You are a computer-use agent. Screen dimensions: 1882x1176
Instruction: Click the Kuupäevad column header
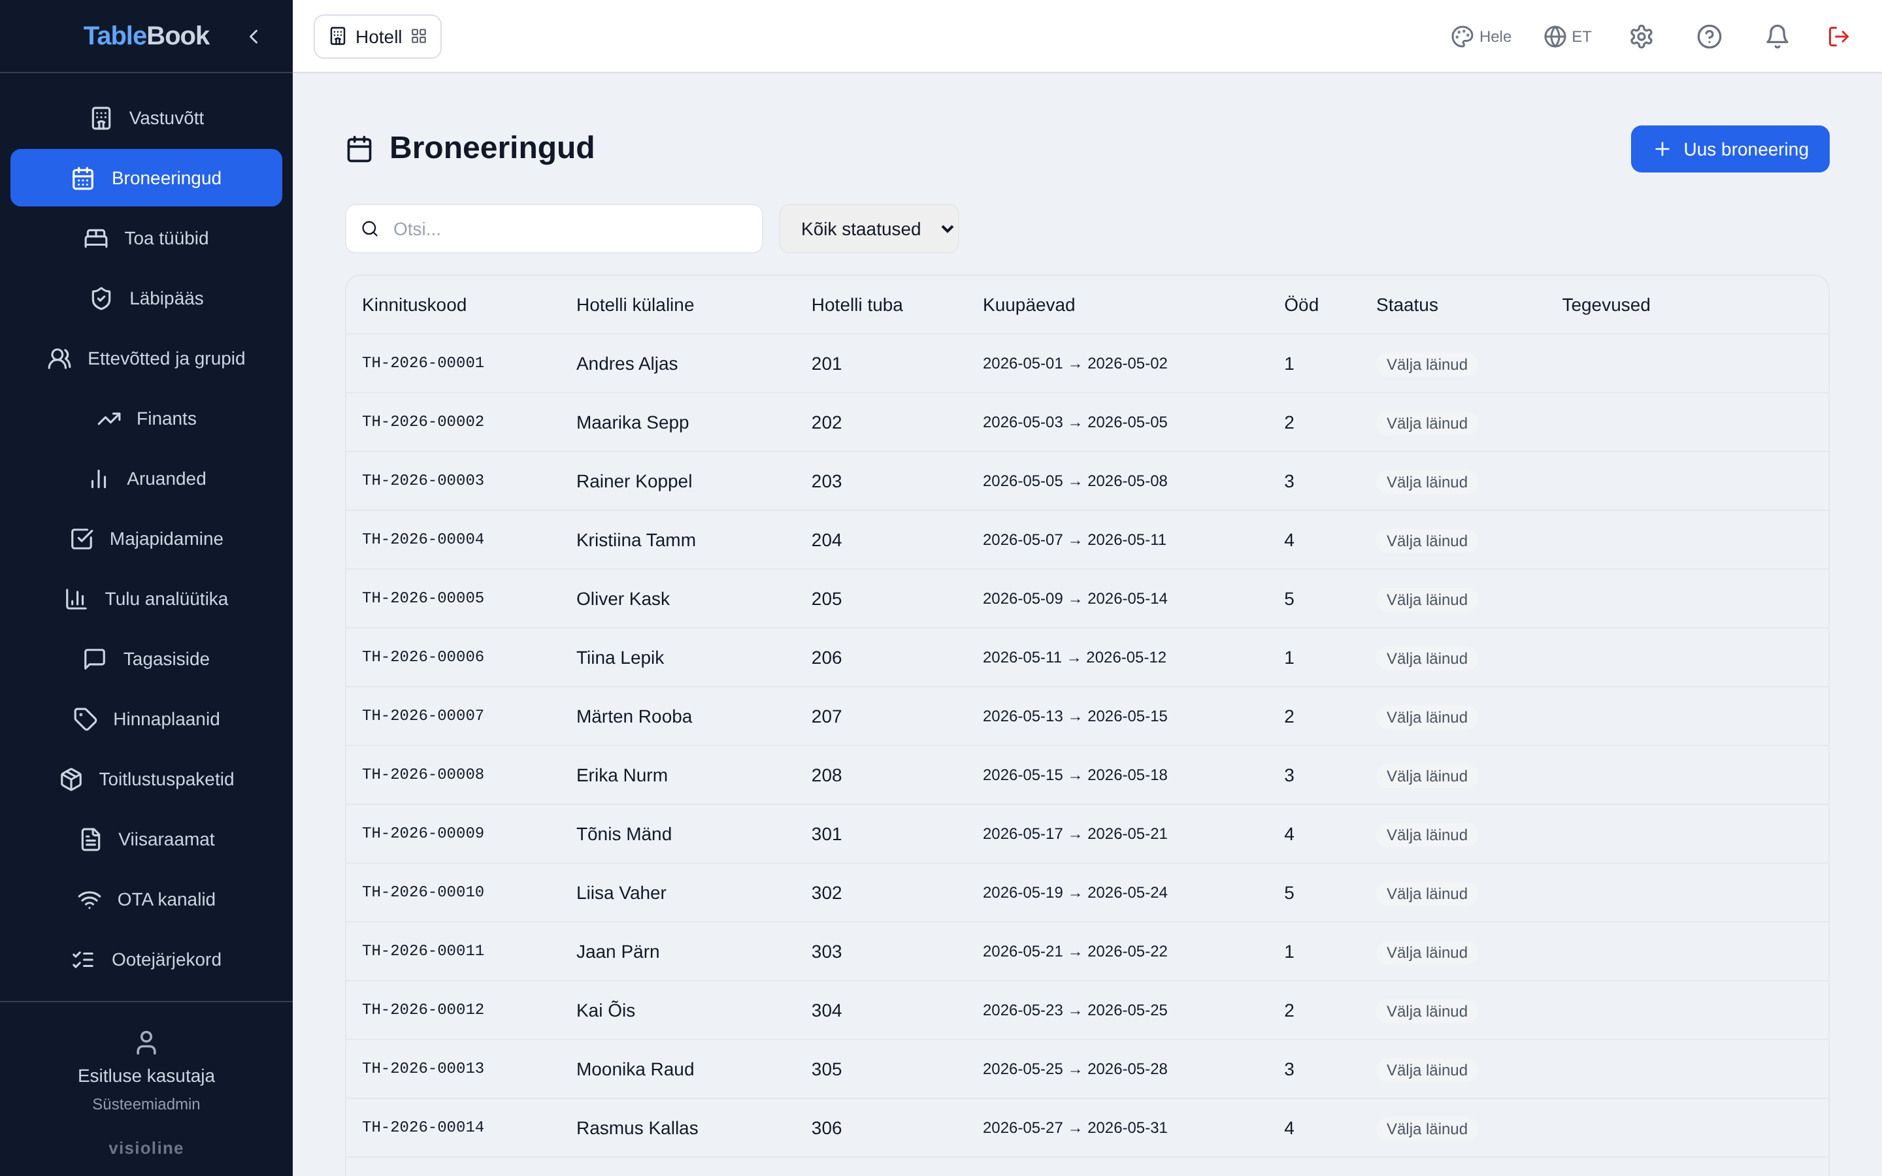click(x=1029, y=305)
